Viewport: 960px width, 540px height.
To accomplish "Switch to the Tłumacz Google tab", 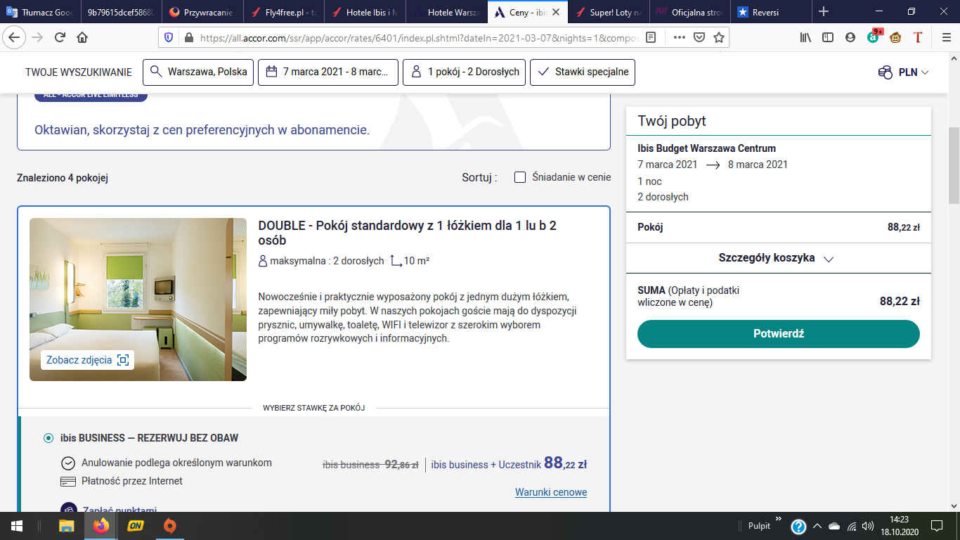I will pyautogui.click(x=41, y=12).
